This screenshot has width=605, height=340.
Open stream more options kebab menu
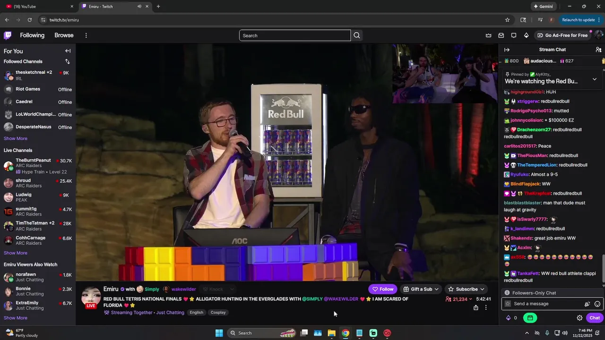(486, 307)
